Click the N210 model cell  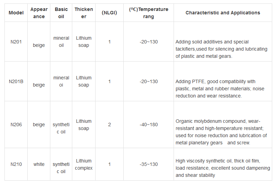pos(16,164)
